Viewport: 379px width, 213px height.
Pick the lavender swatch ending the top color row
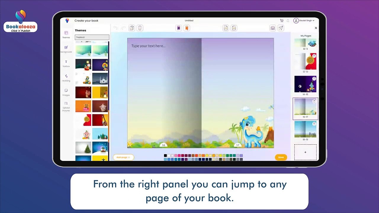(x=241, y=156)
